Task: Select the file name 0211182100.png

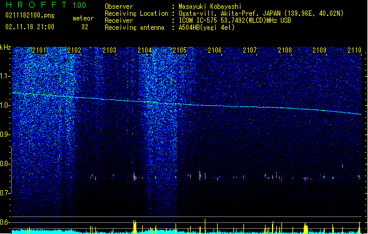Action: point(30,15)
